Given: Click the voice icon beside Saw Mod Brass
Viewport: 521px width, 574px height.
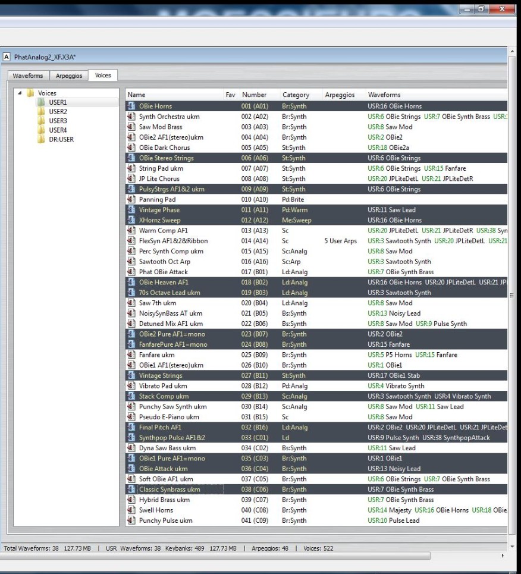Looking at the screenshot, I should pyautogui.click(x=131, y=127).
